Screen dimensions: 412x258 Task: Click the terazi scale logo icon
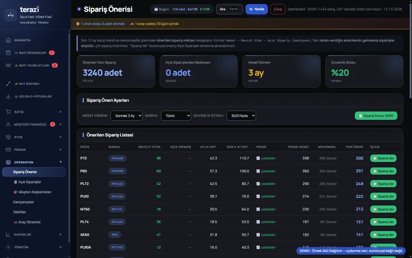11,15
